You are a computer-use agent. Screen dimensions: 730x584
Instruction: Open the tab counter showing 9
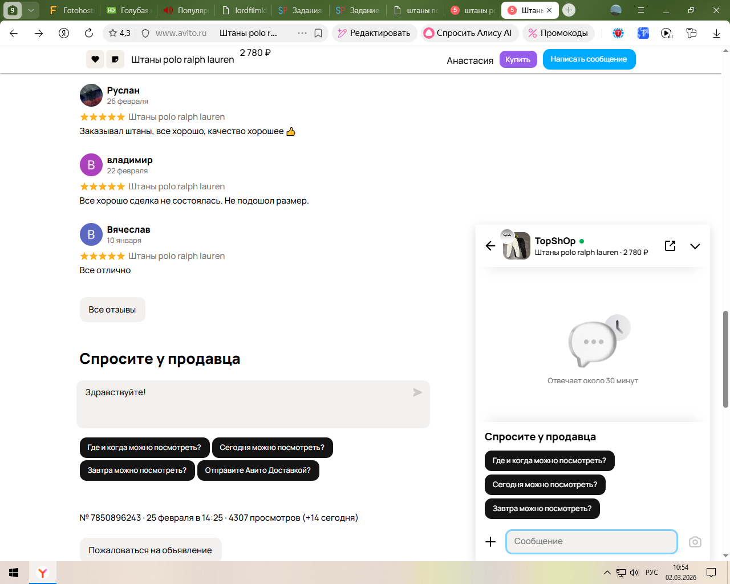pos(12,10)
